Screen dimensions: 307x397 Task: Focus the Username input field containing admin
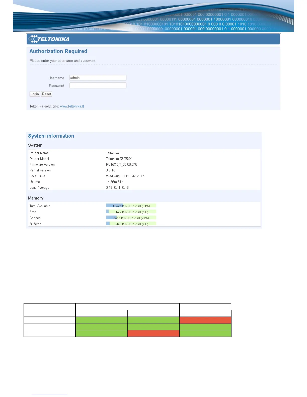pyautogui.click(x=98, y=78)
